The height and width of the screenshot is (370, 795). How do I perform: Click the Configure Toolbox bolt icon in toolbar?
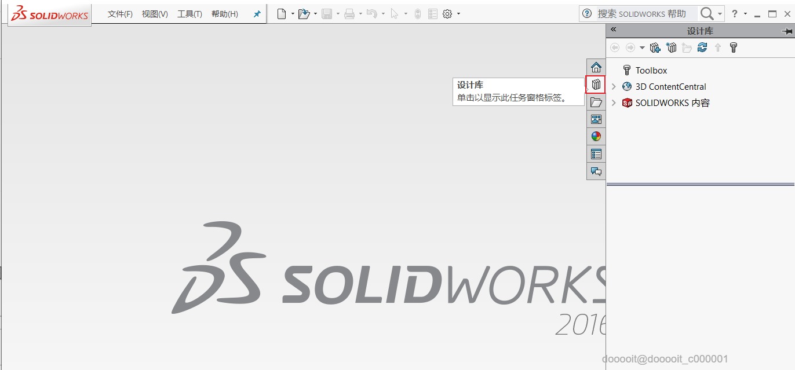(x=734, y=47)
